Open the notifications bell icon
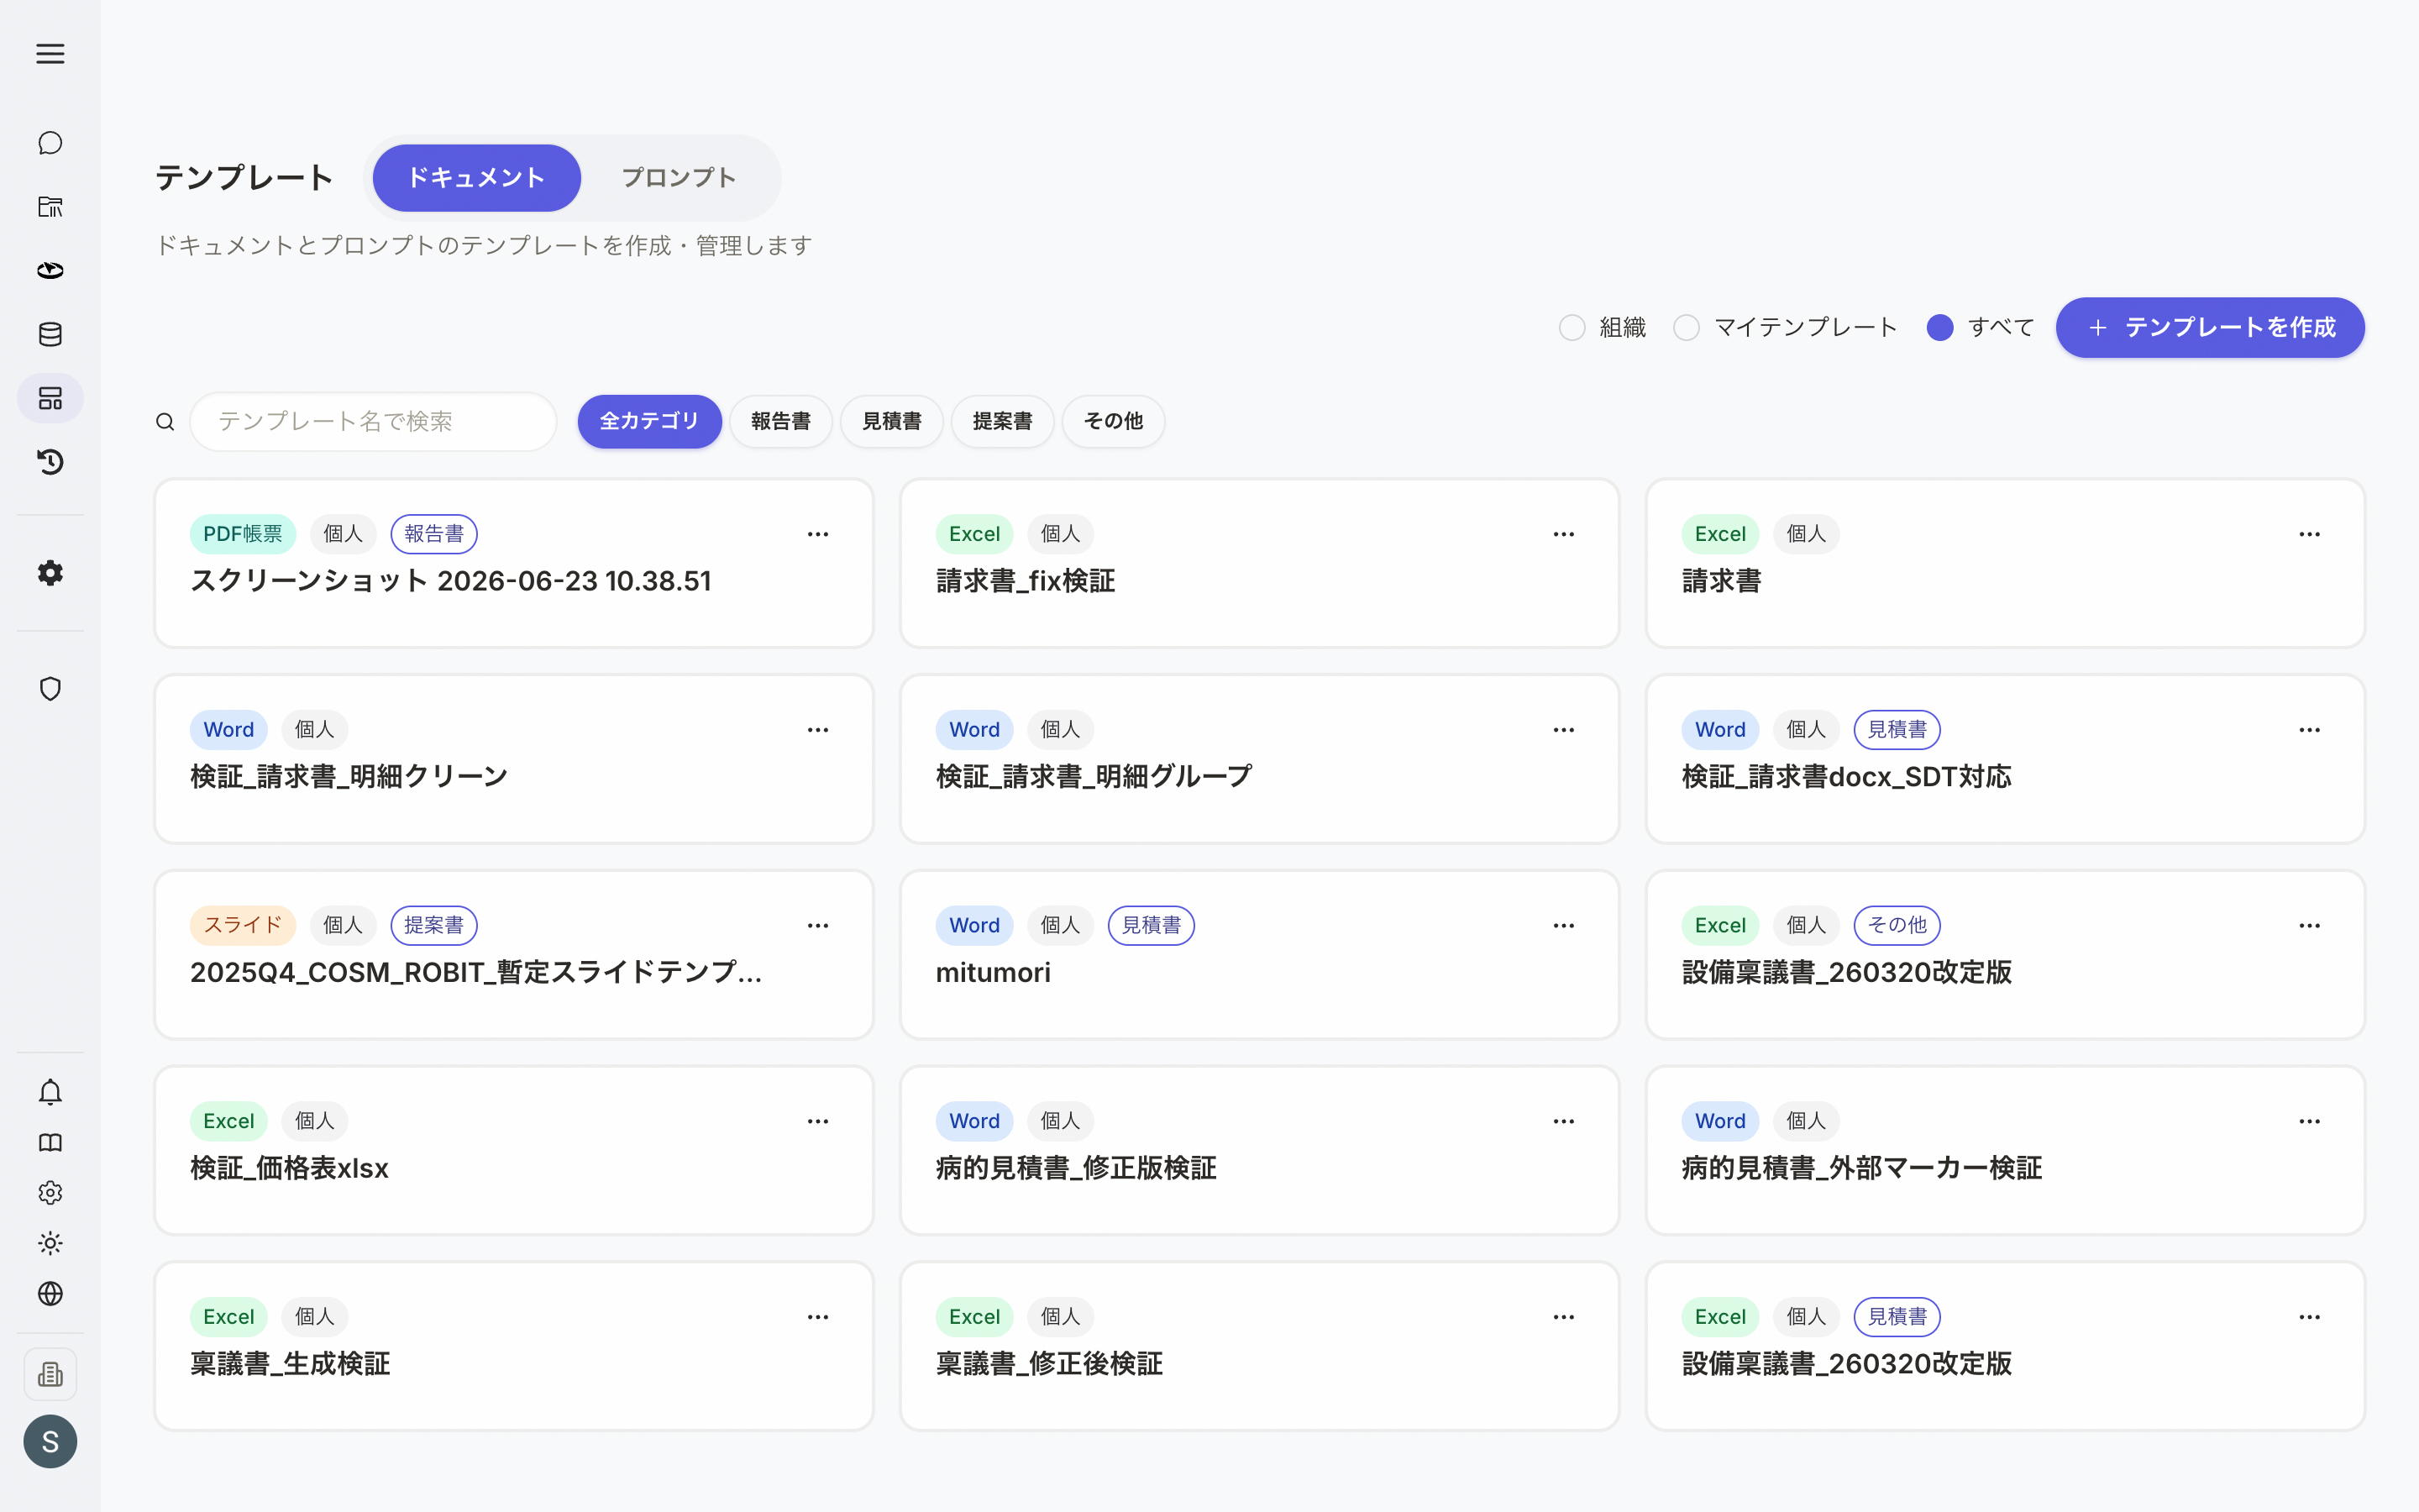 click(x=50, y=1092)
